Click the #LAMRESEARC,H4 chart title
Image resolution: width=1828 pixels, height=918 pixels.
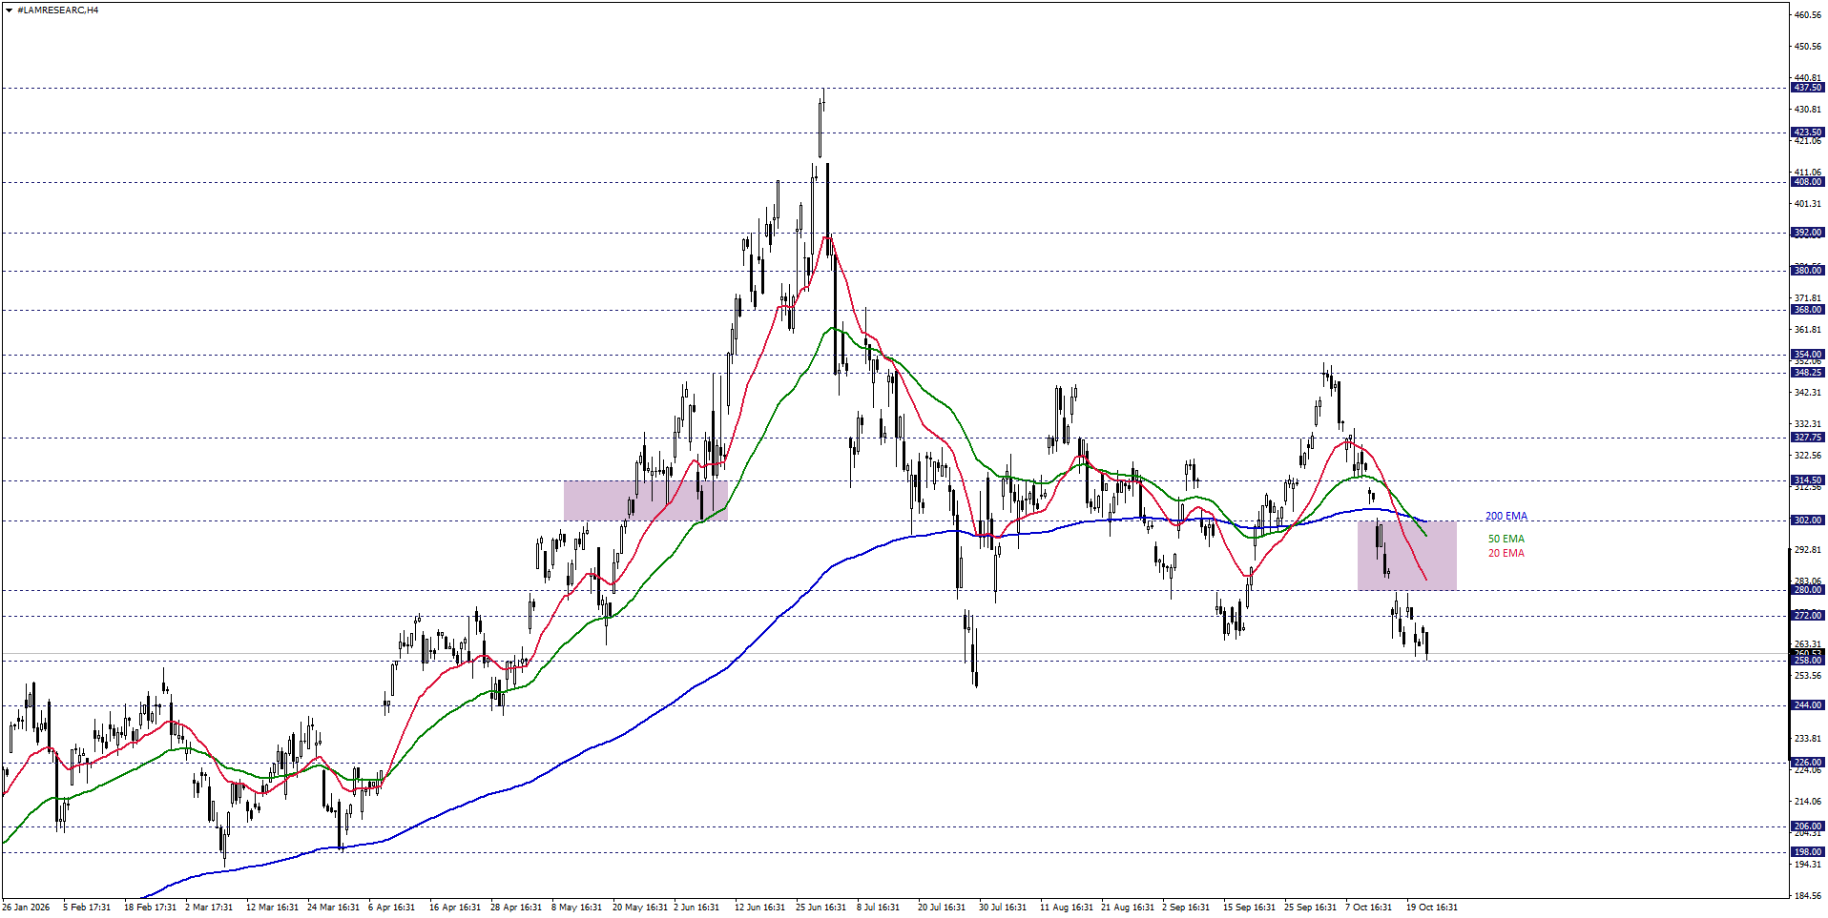pos(57,10)
